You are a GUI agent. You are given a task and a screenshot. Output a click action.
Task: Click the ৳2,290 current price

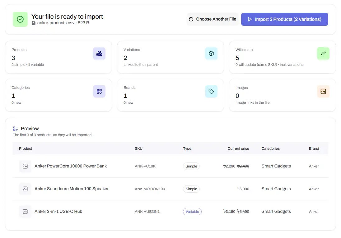(229, 166)
